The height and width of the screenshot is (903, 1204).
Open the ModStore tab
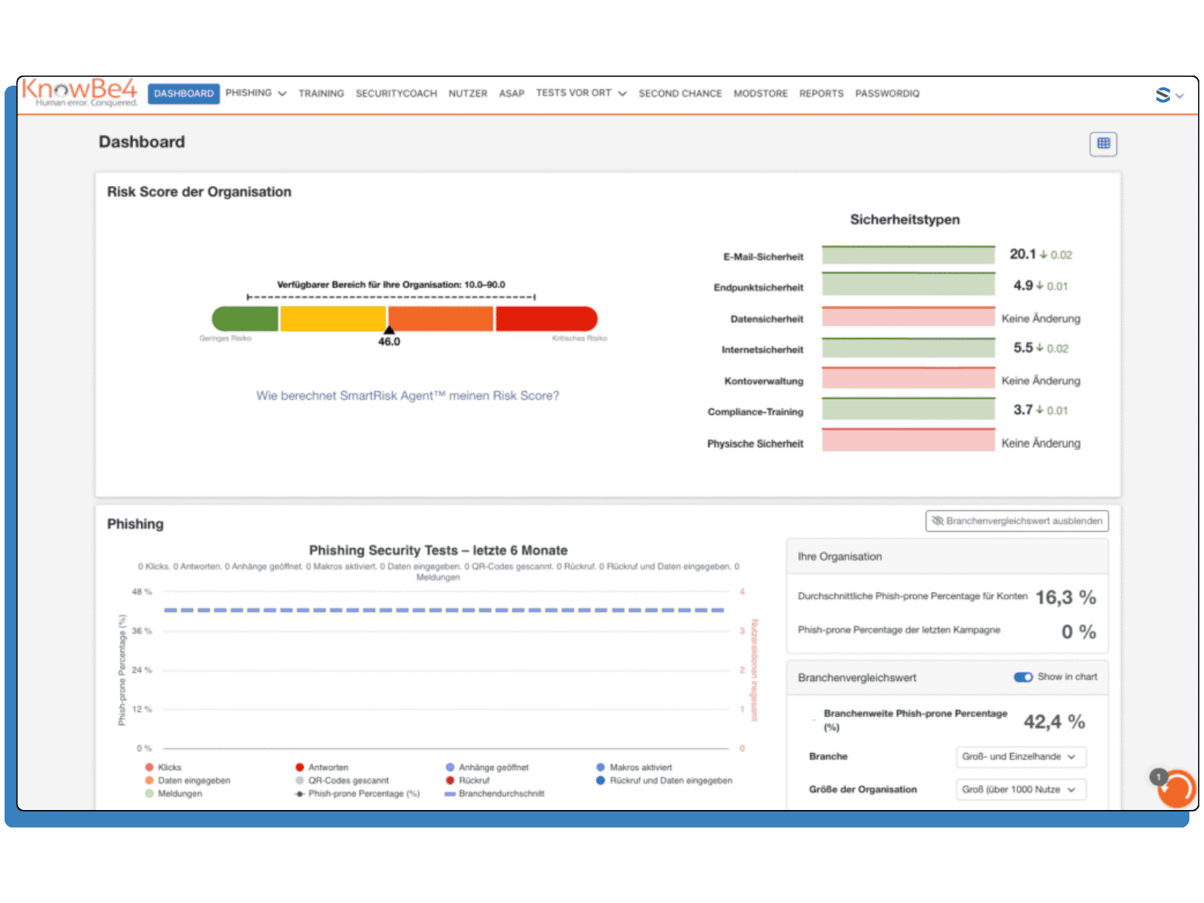761,94
